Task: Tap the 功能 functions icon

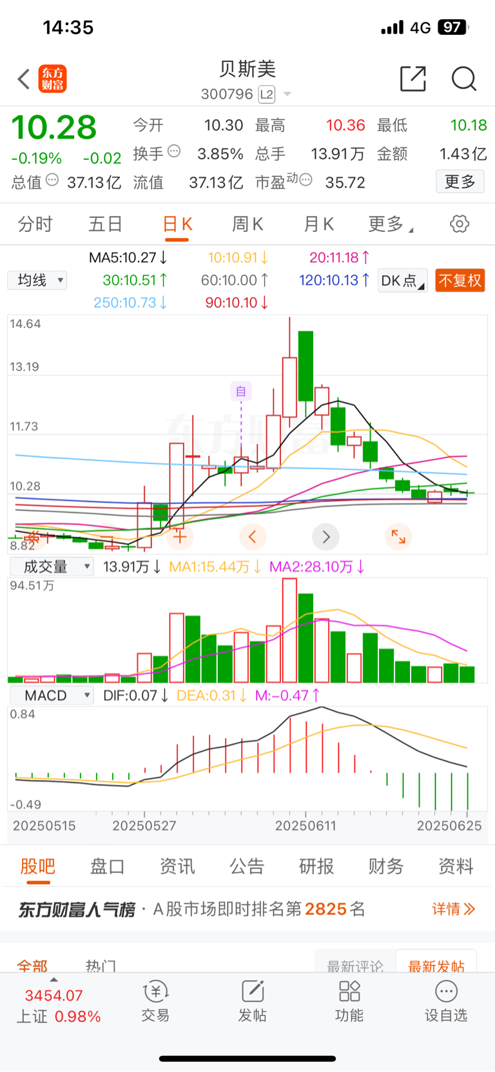Action: coord(349,1001)
